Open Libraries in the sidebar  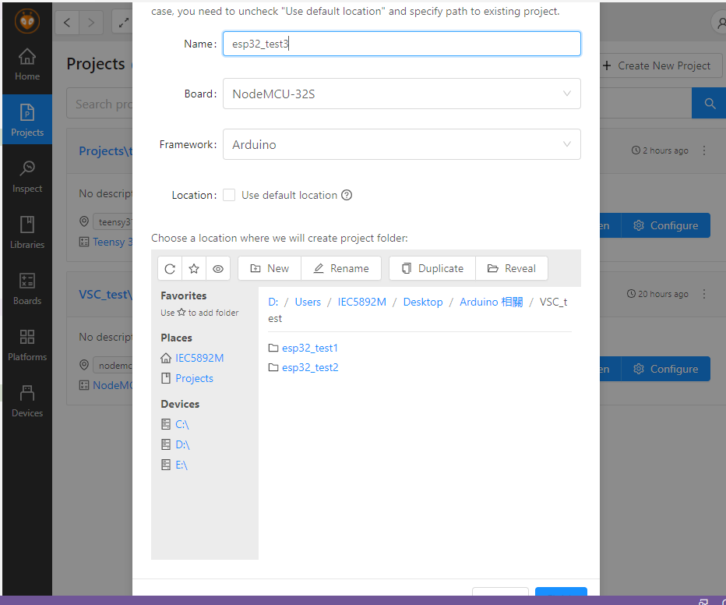click(26, 232)
